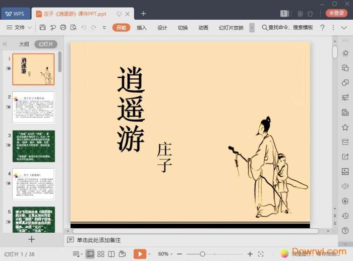Start slideshow with orange play button
The image size is (353, 261).
coord(140,254)
